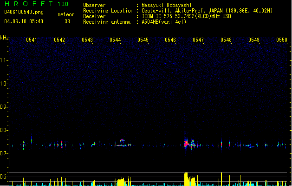Click the ICOM IC-575 receiver text
This screenshot has height=186, width=292.
point(186,16)
